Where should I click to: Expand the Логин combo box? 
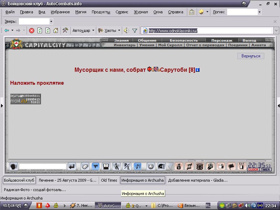point(259,12)
